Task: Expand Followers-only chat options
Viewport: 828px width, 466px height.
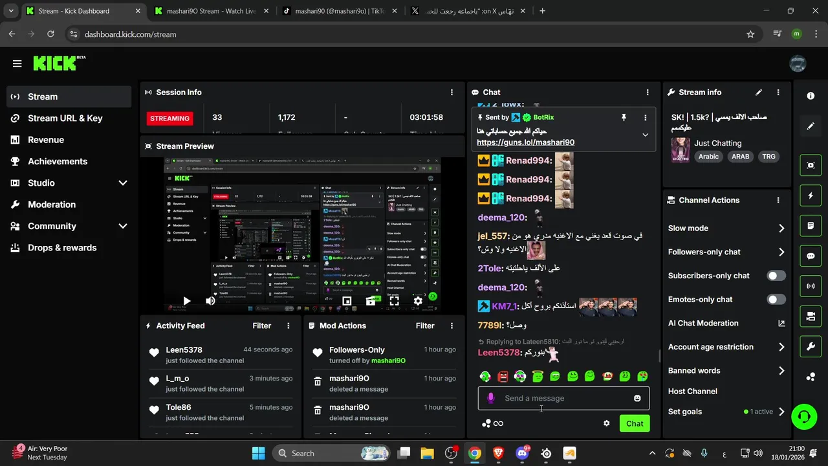Action: 781,252
